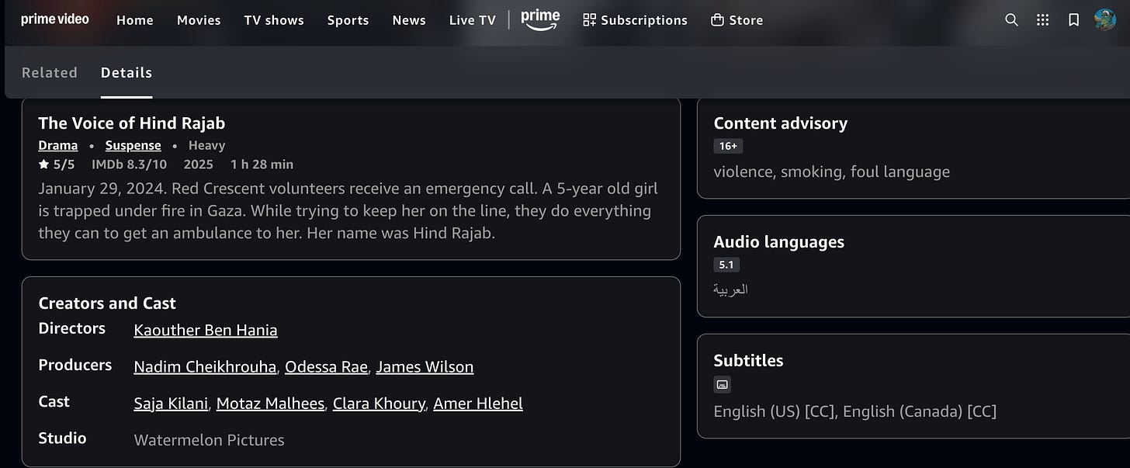Viewport: 1130px width, 468px height.
Task: Open the Store link
Action: tap(737, 20)
